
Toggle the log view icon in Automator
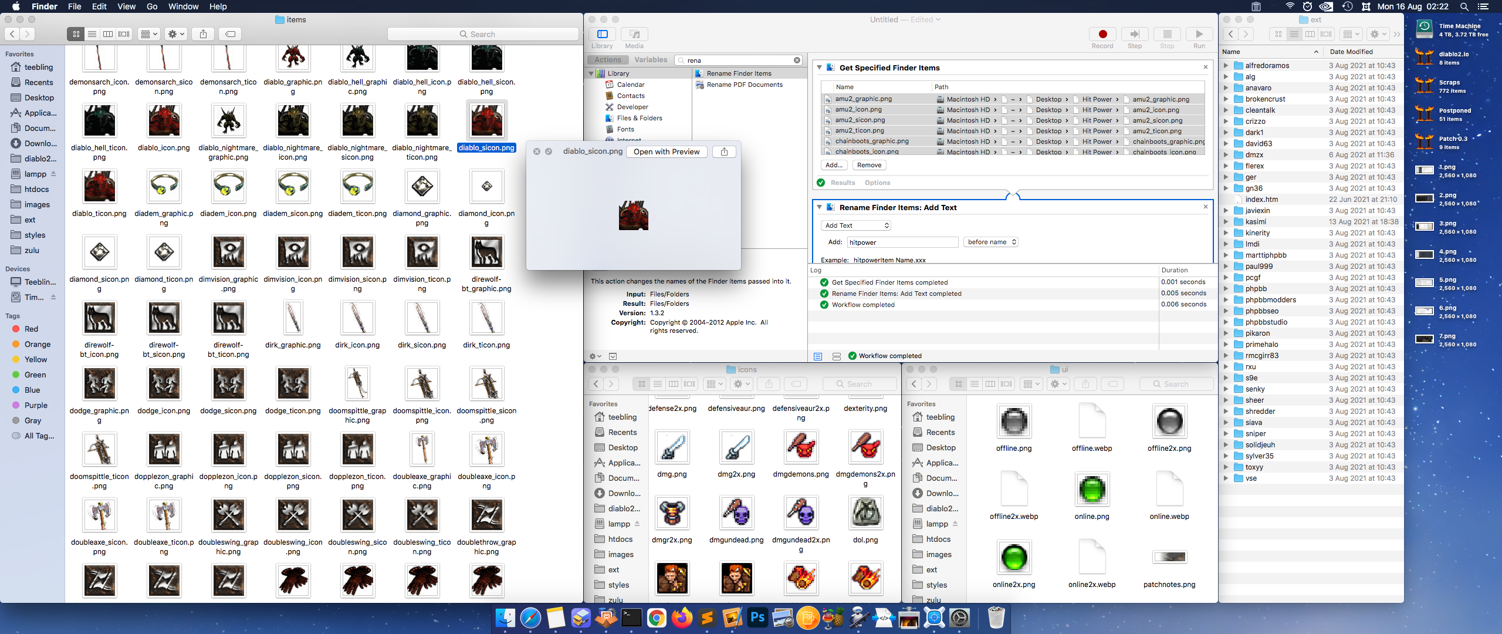[818, 356]
